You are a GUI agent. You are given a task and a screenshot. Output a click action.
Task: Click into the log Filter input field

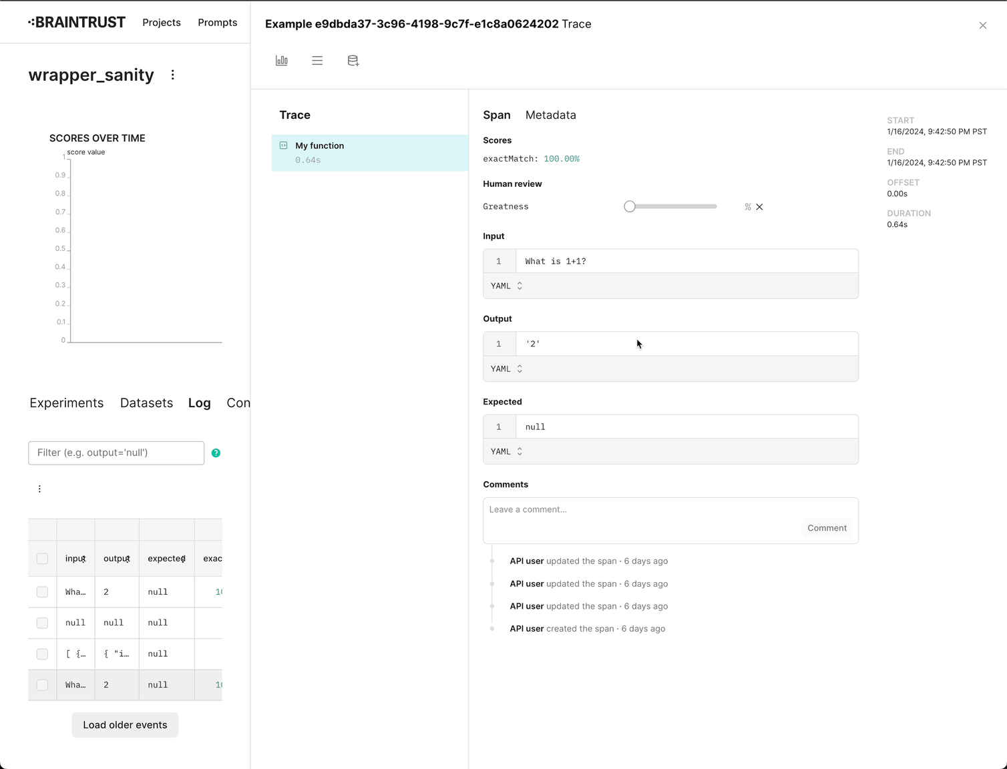(116, 453)
